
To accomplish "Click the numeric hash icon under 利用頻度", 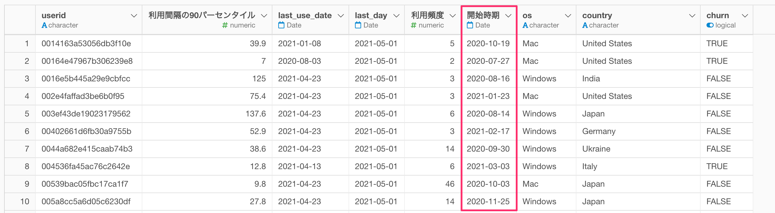I will (413, 25).
